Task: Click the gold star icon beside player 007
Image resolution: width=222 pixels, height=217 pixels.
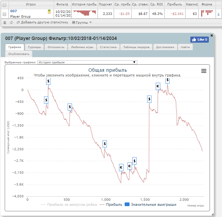Action: (49, 12)
